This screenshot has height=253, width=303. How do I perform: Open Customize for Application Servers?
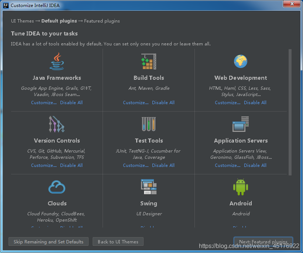click(228, 165)
